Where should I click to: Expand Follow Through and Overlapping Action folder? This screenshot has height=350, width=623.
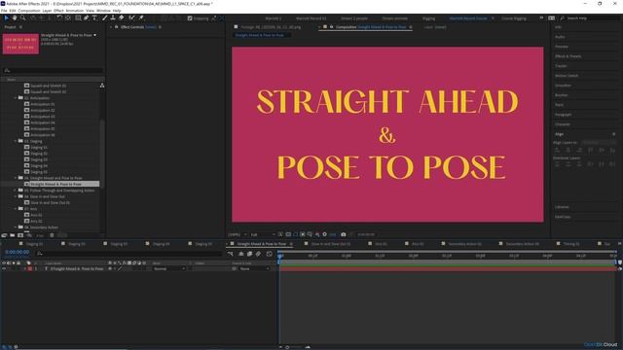click(x=16, y=191)
